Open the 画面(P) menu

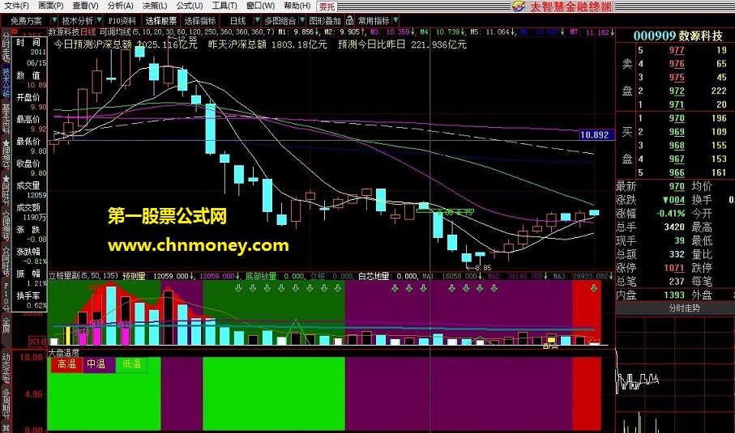(50, 6)
